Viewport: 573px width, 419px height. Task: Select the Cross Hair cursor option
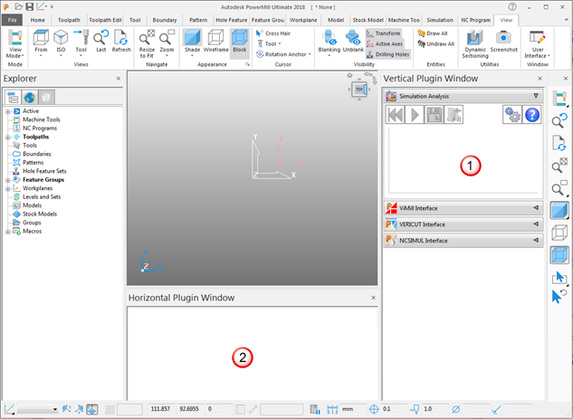tap(273, 33)
